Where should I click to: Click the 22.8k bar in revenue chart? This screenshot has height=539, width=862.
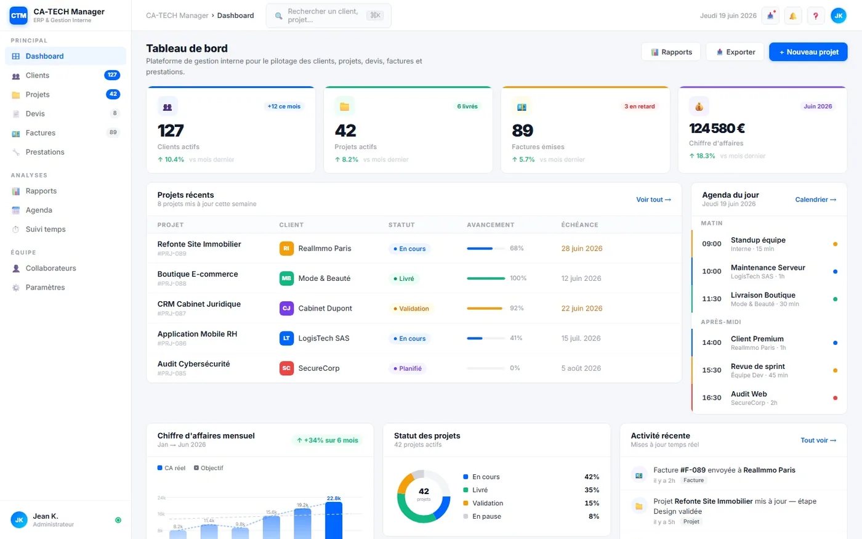(x=334, y=520)
